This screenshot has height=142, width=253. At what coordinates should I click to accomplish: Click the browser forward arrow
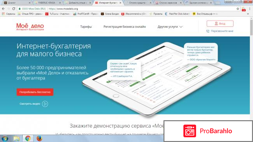(9, 9)
